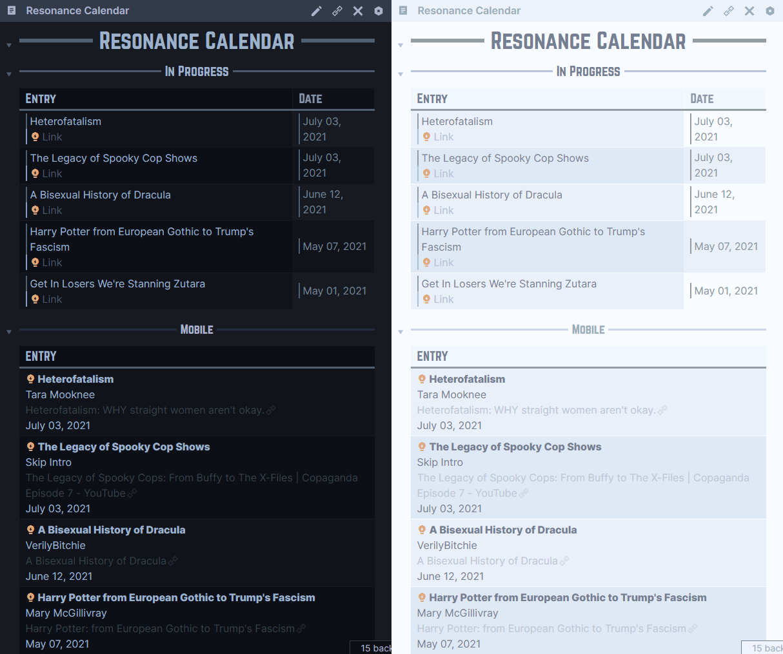Select the edit pencil icon in light pane
Image resolution: width=783 pixels, height=654 pixels.
tap(708, 10)
